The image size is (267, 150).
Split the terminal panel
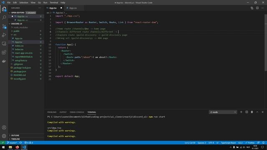point(247,112)
